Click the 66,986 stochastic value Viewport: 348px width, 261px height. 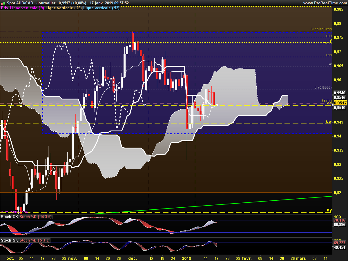[339, 224]
